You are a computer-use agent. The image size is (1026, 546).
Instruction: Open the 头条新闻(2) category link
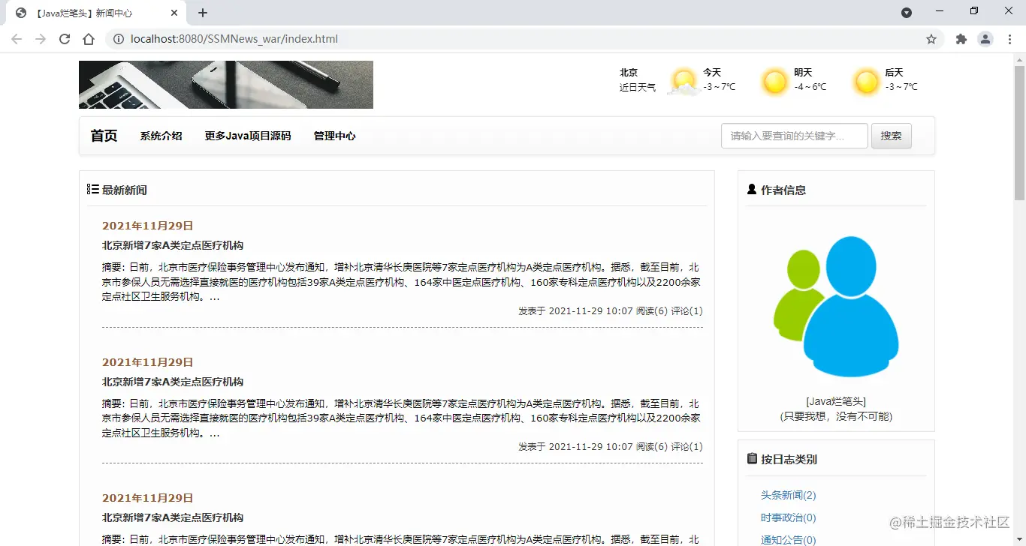pyautogui.click(x=788, y=495)
